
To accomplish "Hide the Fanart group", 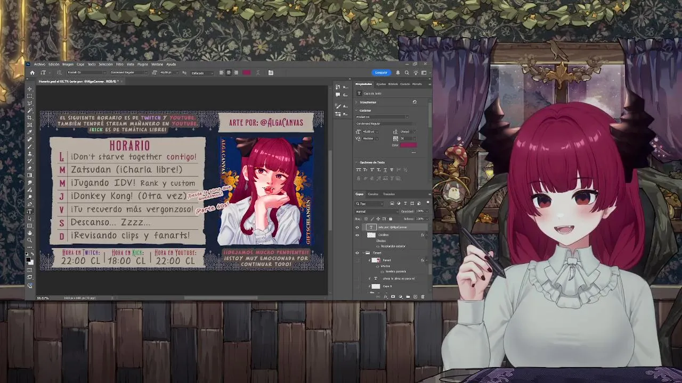I will click(357, 253).
